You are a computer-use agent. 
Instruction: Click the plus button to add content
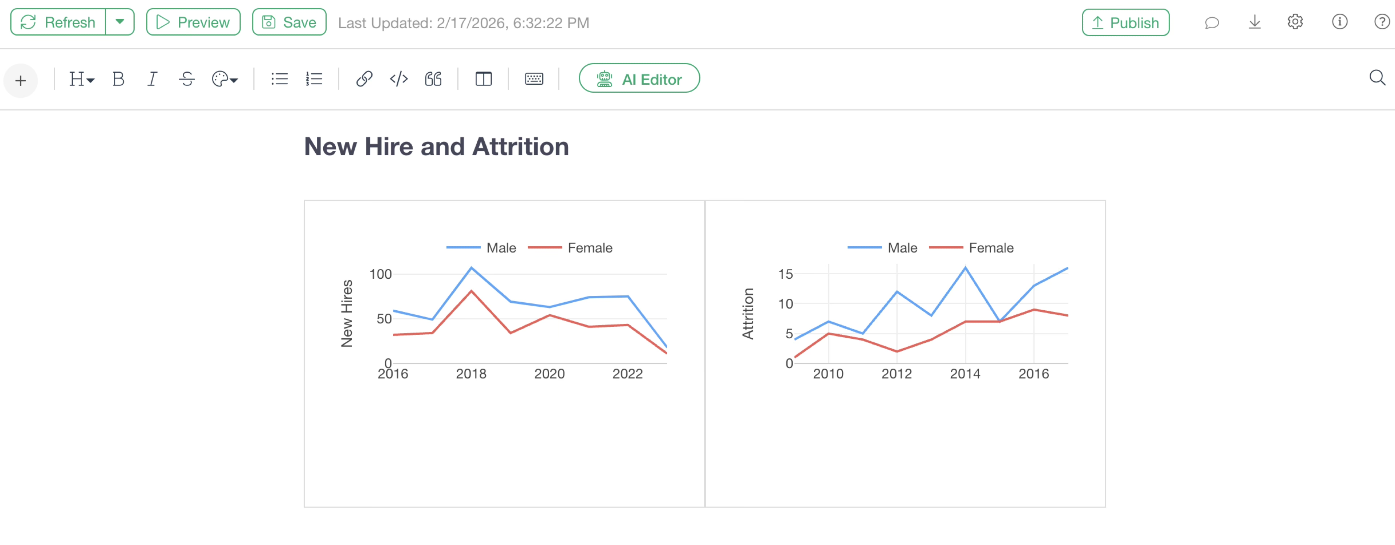(21, 81)
